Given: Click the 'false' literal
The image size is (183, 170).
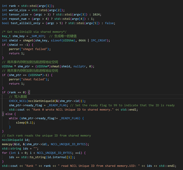Looking at the screenshot, I should coord(109,23).
